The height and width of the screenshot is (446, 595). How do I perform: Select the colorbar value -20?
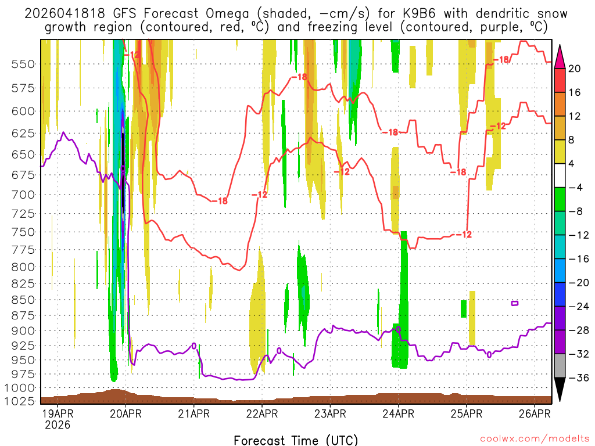579,283
